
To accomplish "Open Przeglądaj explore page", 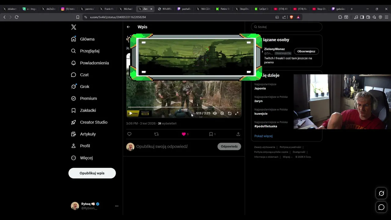I will tap(85, 51).
